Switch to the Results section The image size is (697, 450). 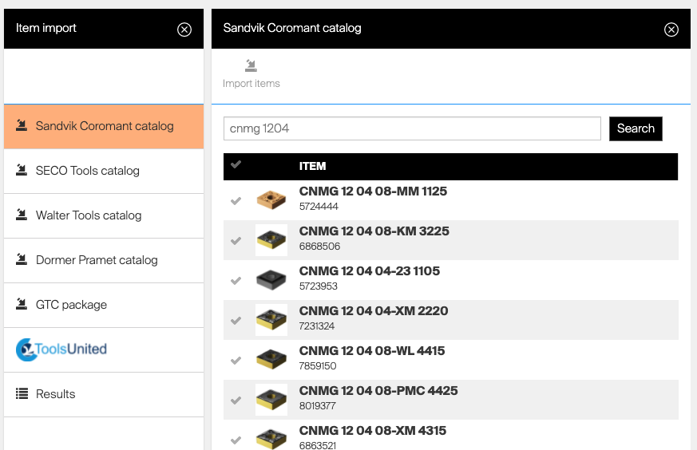pyautogui.click(x=55, y=393)
